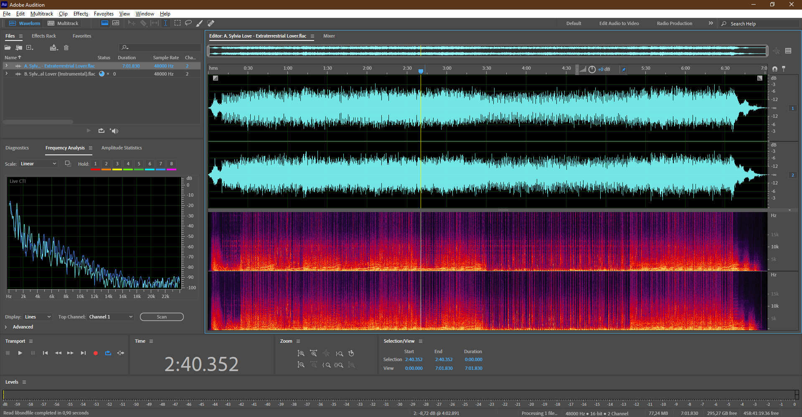Expand the A. Sylvia Love file row
The width and height of the screenshot is (802, 417).
(6, 66)
